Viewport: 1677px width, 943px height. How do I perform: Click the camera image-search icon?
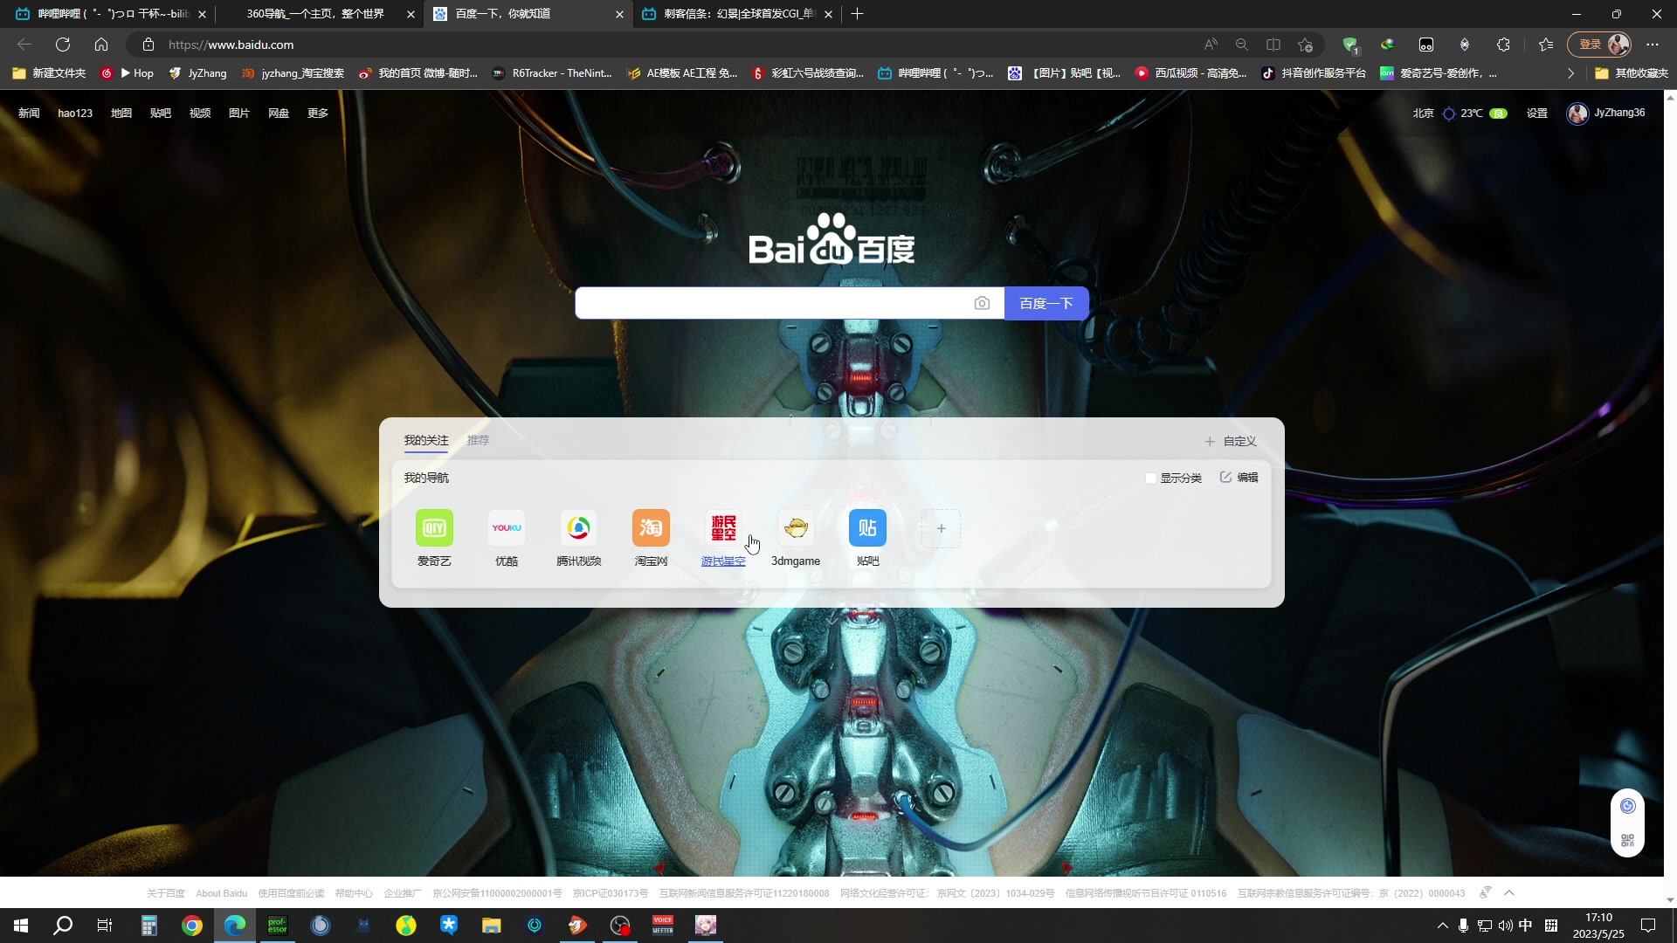pos(982,303)
